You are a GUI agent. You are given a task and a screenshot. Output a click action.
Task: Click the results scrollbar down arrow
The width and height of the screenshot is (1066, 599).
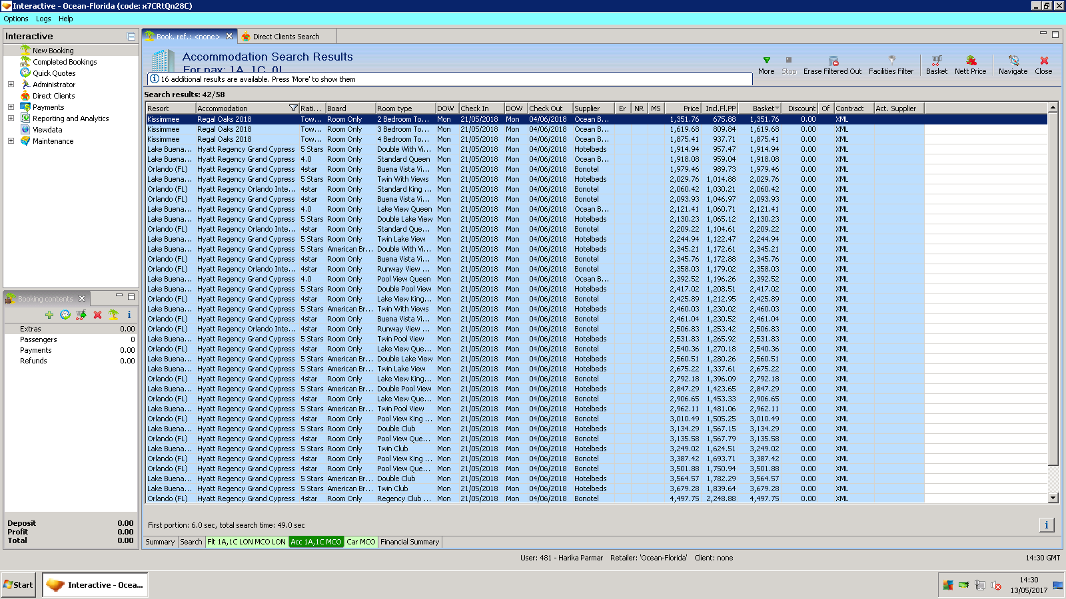click(x=1053, y=498)
